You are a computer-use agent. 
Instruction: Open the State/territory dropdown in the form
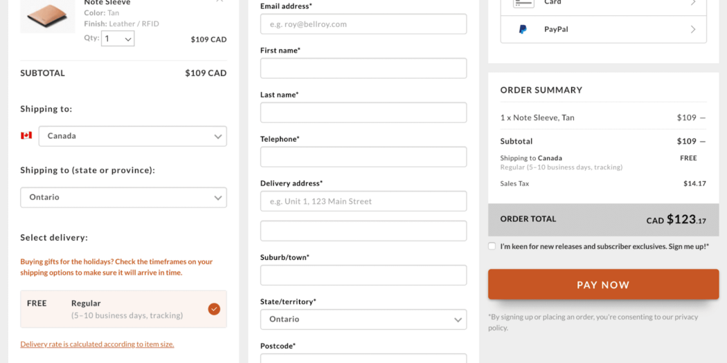[x=363, y=319]
